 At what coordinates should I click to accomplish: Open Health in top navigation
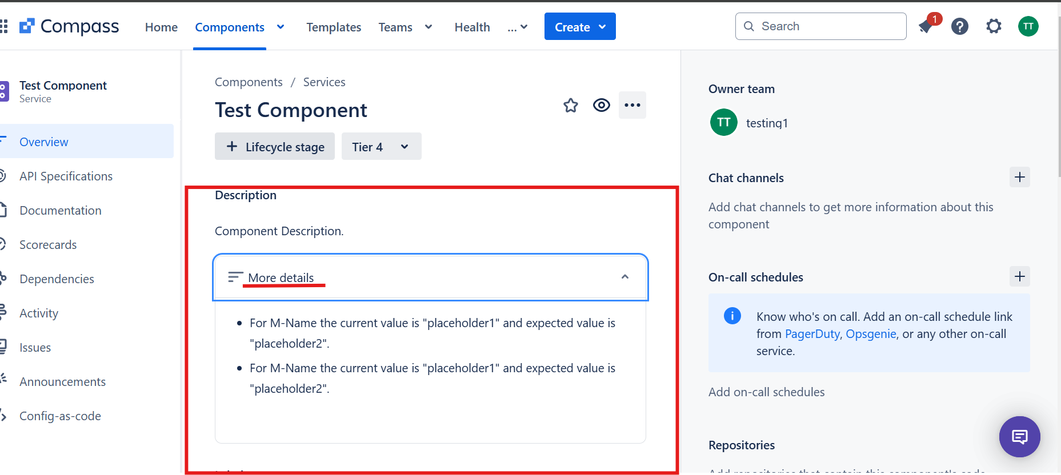tap(472, 27)
